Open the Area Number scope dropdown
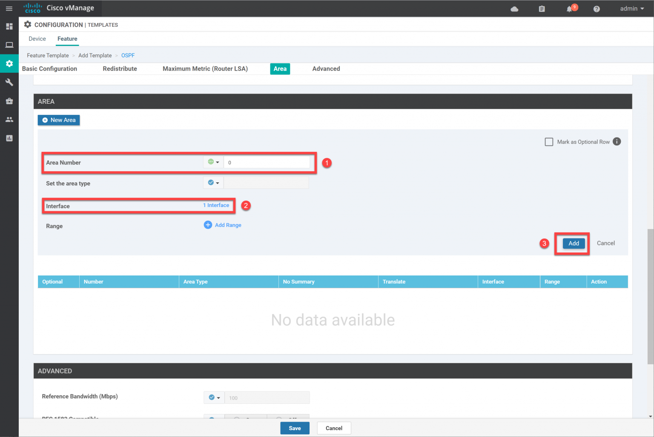 point(213,162)
